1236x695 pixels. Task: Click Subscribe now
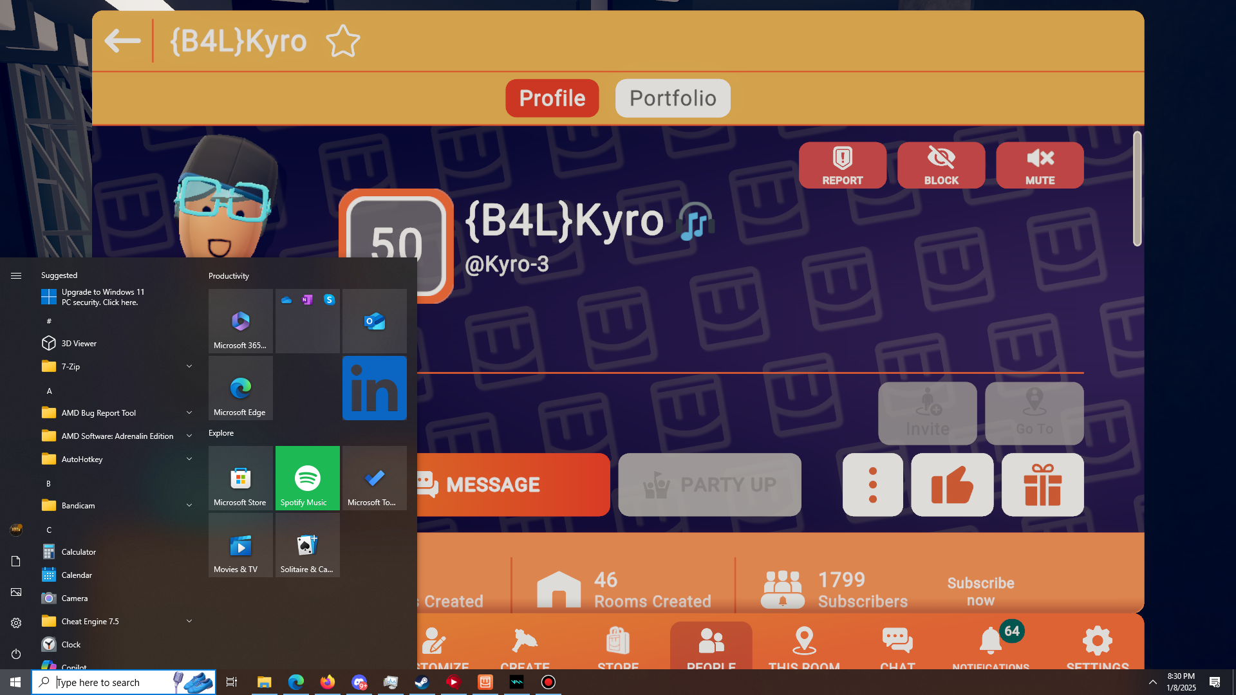click(980, 591)
